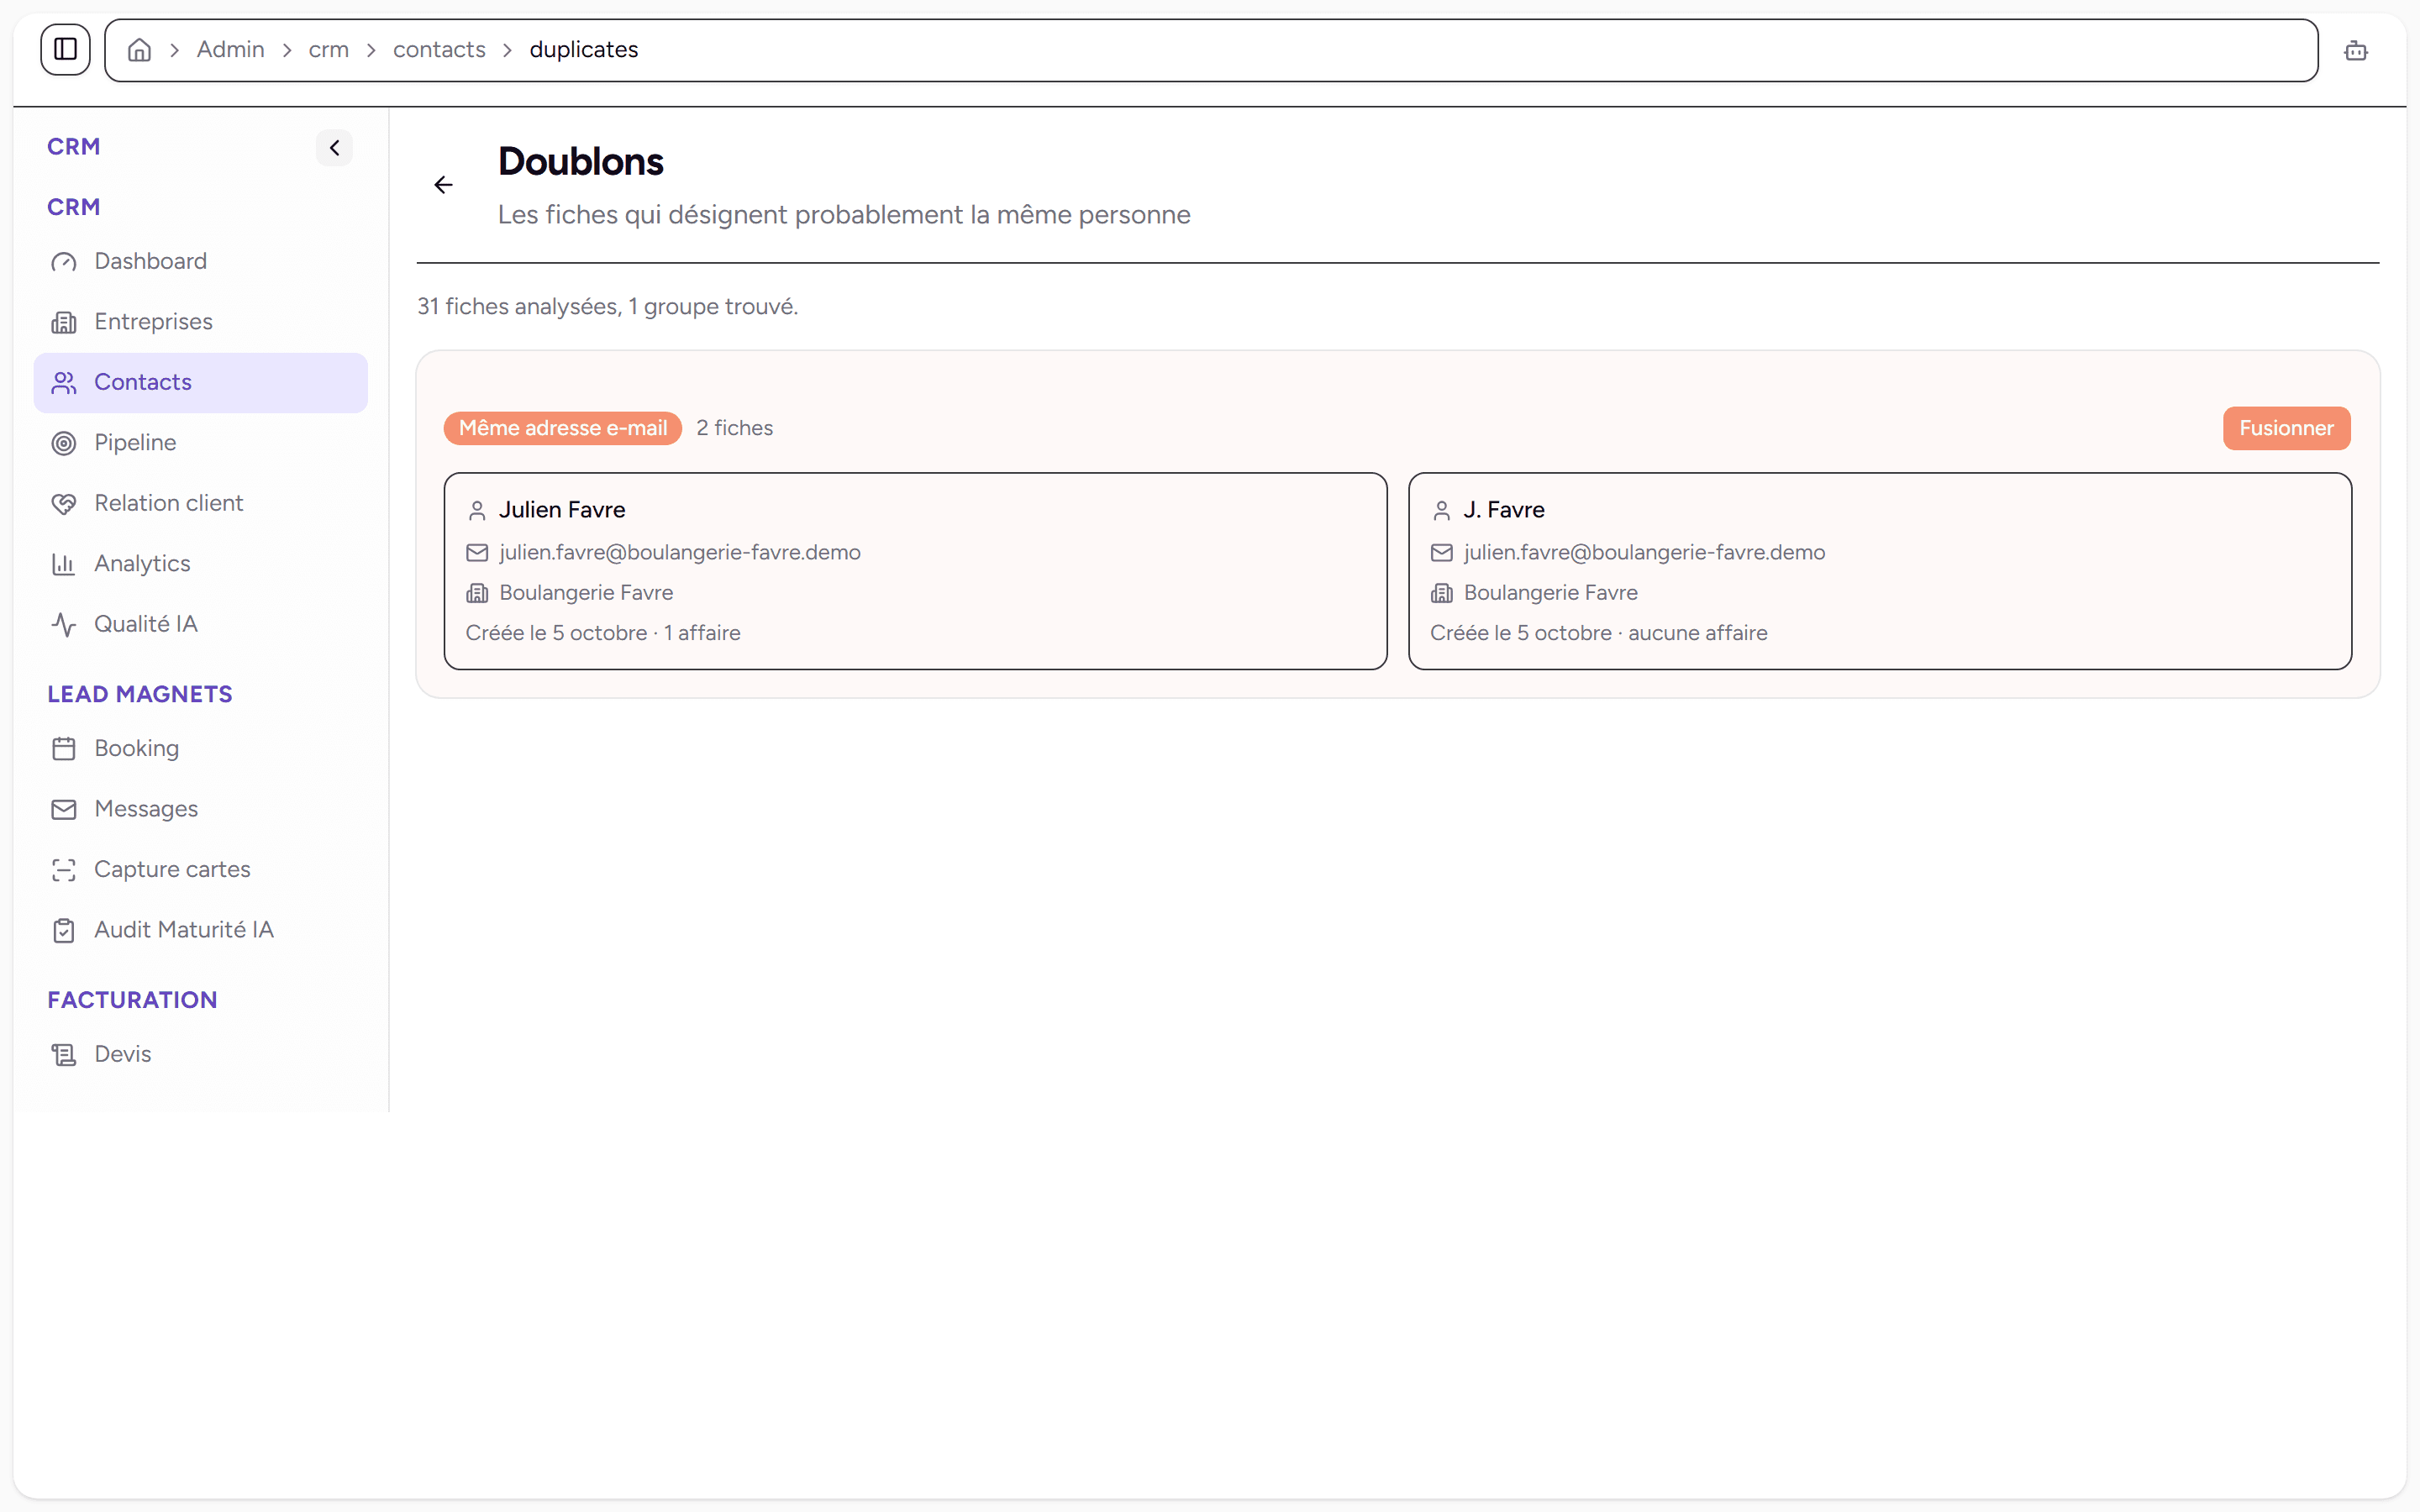The width and height of the screenshot is (2420, 1512).
Task: Click the Capture cartes scan icon
Action: (x=64, y=870)
